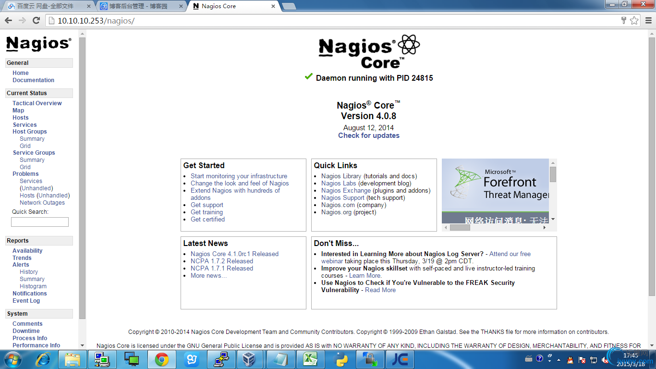This screenshot has width=656, height=369.
Task: Open the Home sidebar link
Action: point(21,73)
